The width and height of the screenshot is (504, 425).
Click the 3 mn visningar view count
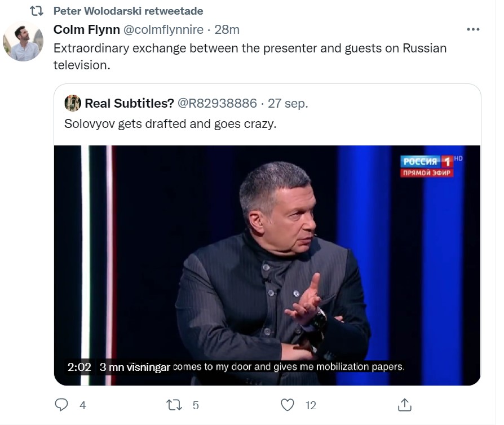[x=134, y=367]
